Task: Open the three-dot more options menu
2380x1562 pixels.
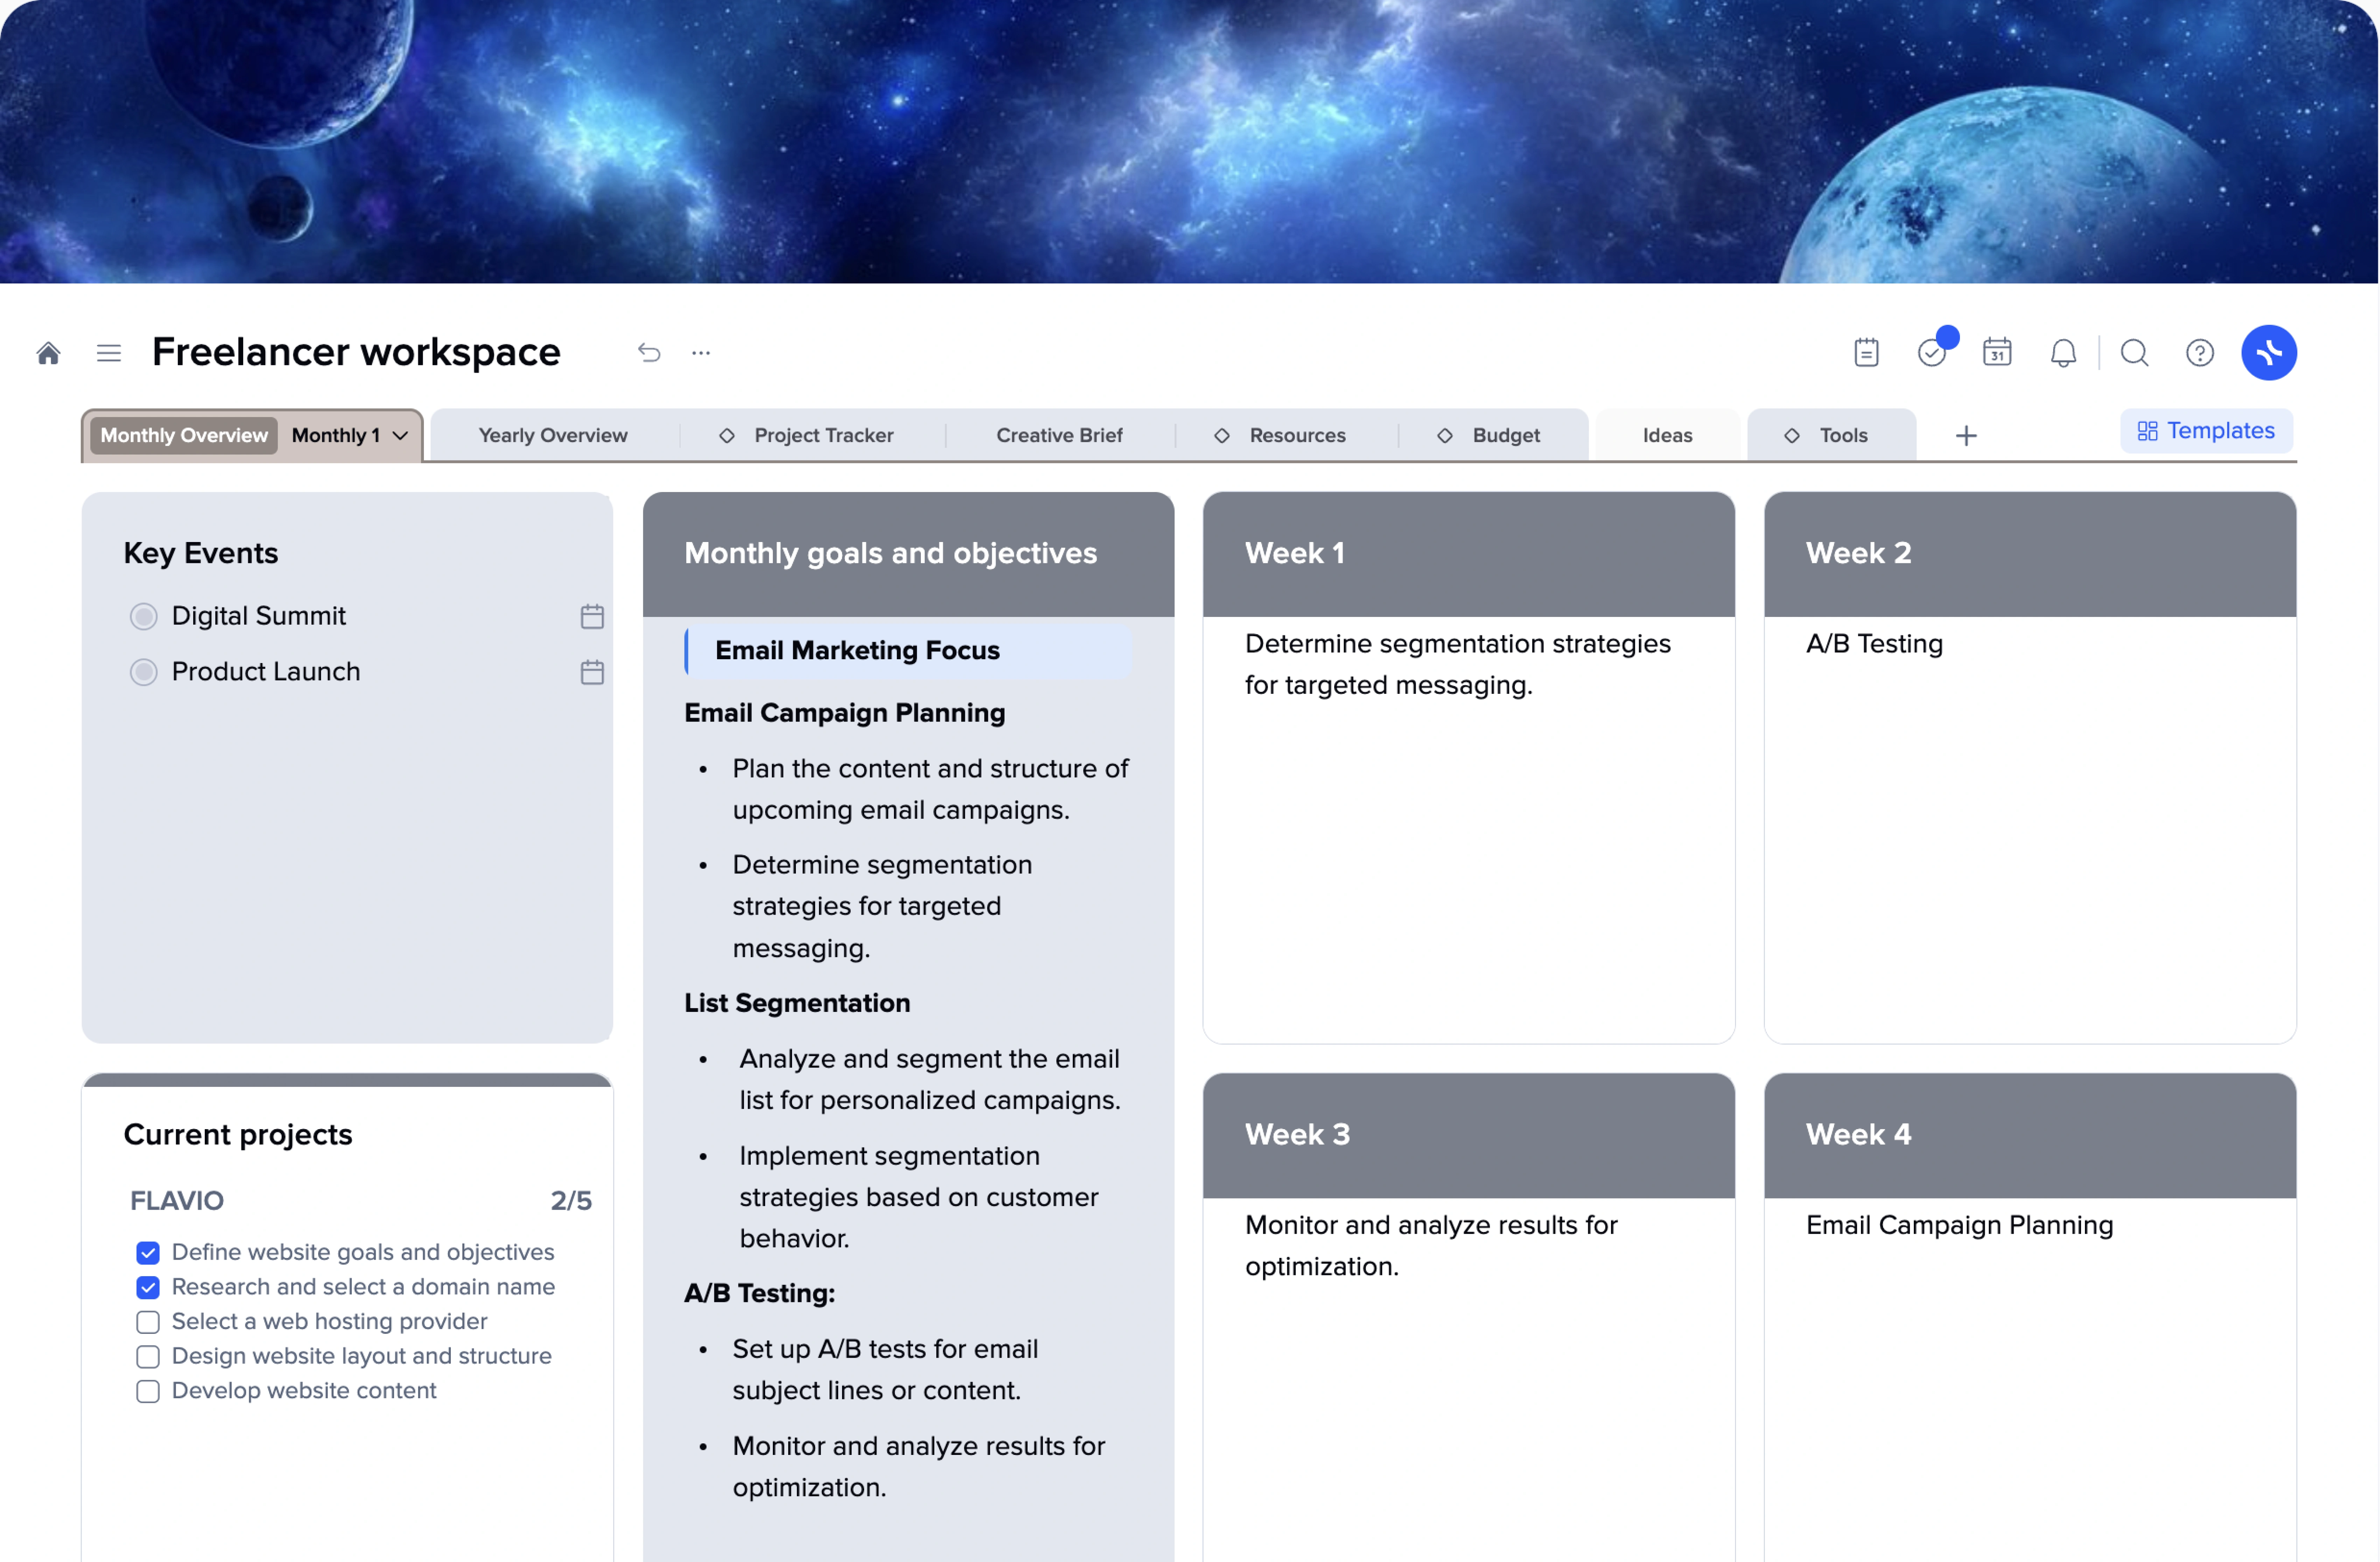Action: (701, 353)
